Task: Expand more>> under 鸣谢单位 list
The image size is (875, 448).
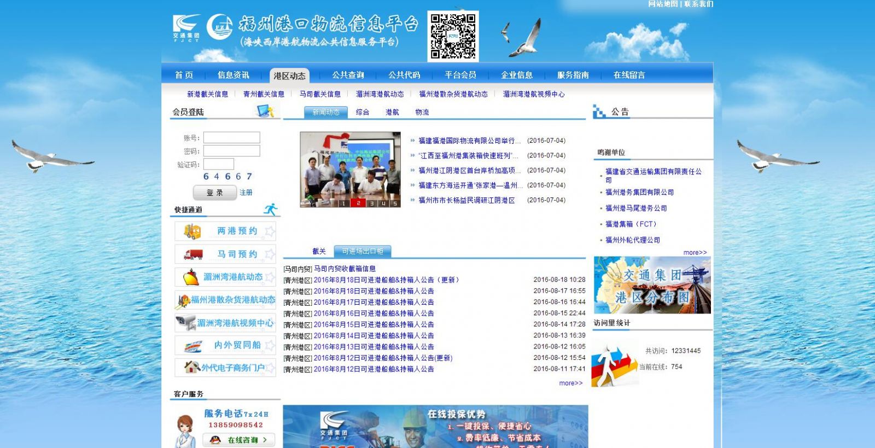Action: [x=695, y=253]
